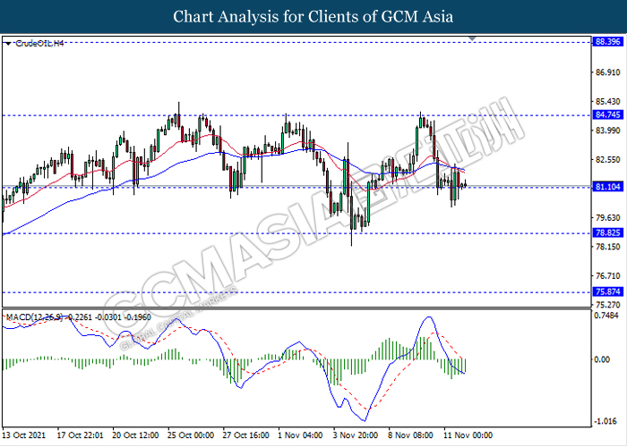The width and height of the screenshot is (627, 447).
Task: Select the 88.396 price level label
Action: 608,41
